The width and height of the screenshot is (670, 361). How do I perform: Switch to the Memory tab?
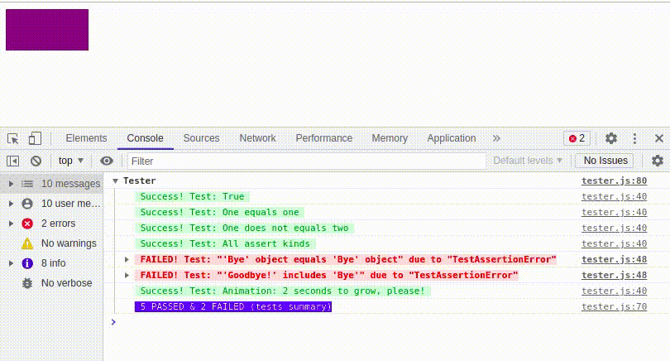[x=390, y=138]
